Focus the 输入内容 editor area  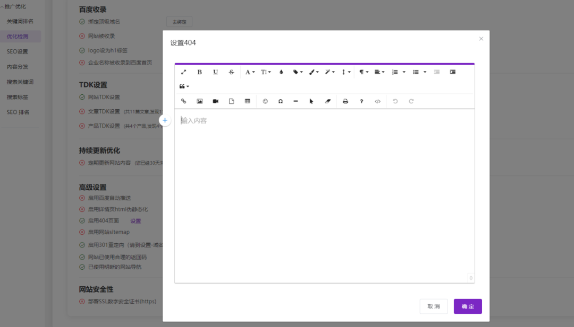(x=324, y=196)
